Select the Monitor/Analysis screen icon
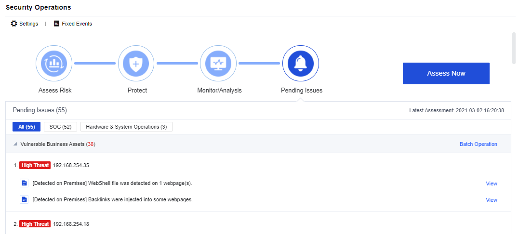Viewport: 519px width, 236px height. click(x=218, y=64)
